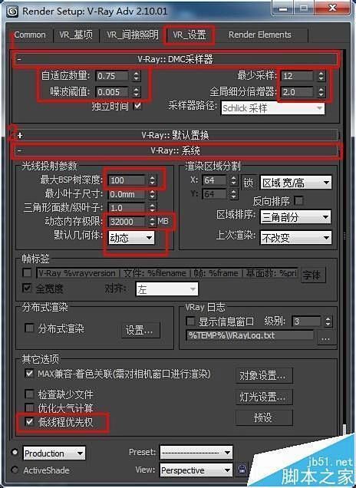Adjust the 级别 level spinner
This screenshot has width=356, height=488.
(328, 321)
